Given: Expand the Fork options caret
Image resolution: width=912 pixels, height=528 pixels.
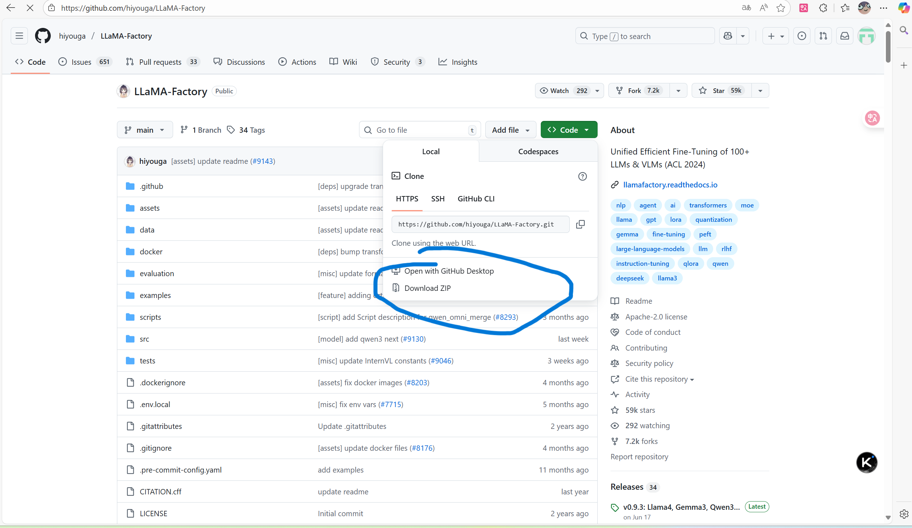Looking at the screenshot, I should click(x=678, y=91).
